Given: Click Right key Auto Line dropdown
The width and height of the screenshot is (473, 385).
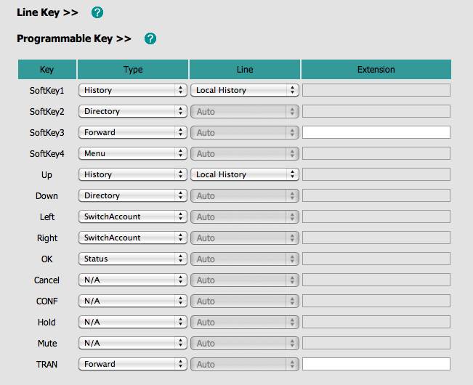Looking at the screenshot, I should coord(245,238).
